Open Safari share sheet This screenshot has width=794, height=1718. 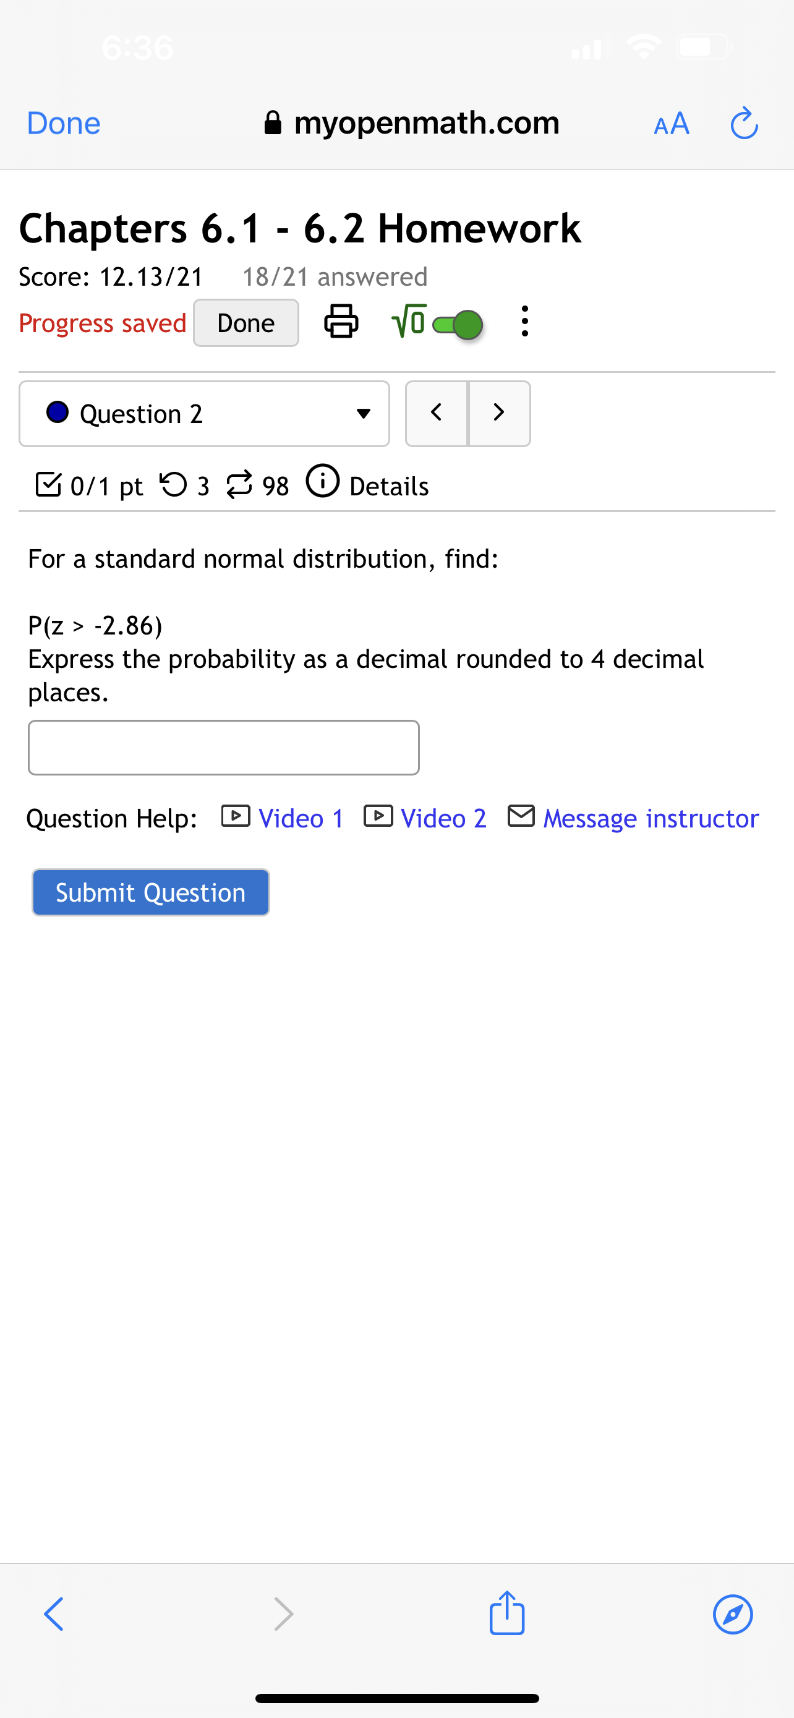point(506,1614)
